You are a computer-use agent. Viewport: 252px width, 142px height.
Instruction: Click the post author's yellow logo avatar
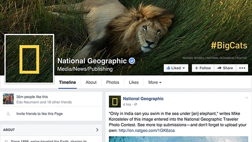click(115, 101)
